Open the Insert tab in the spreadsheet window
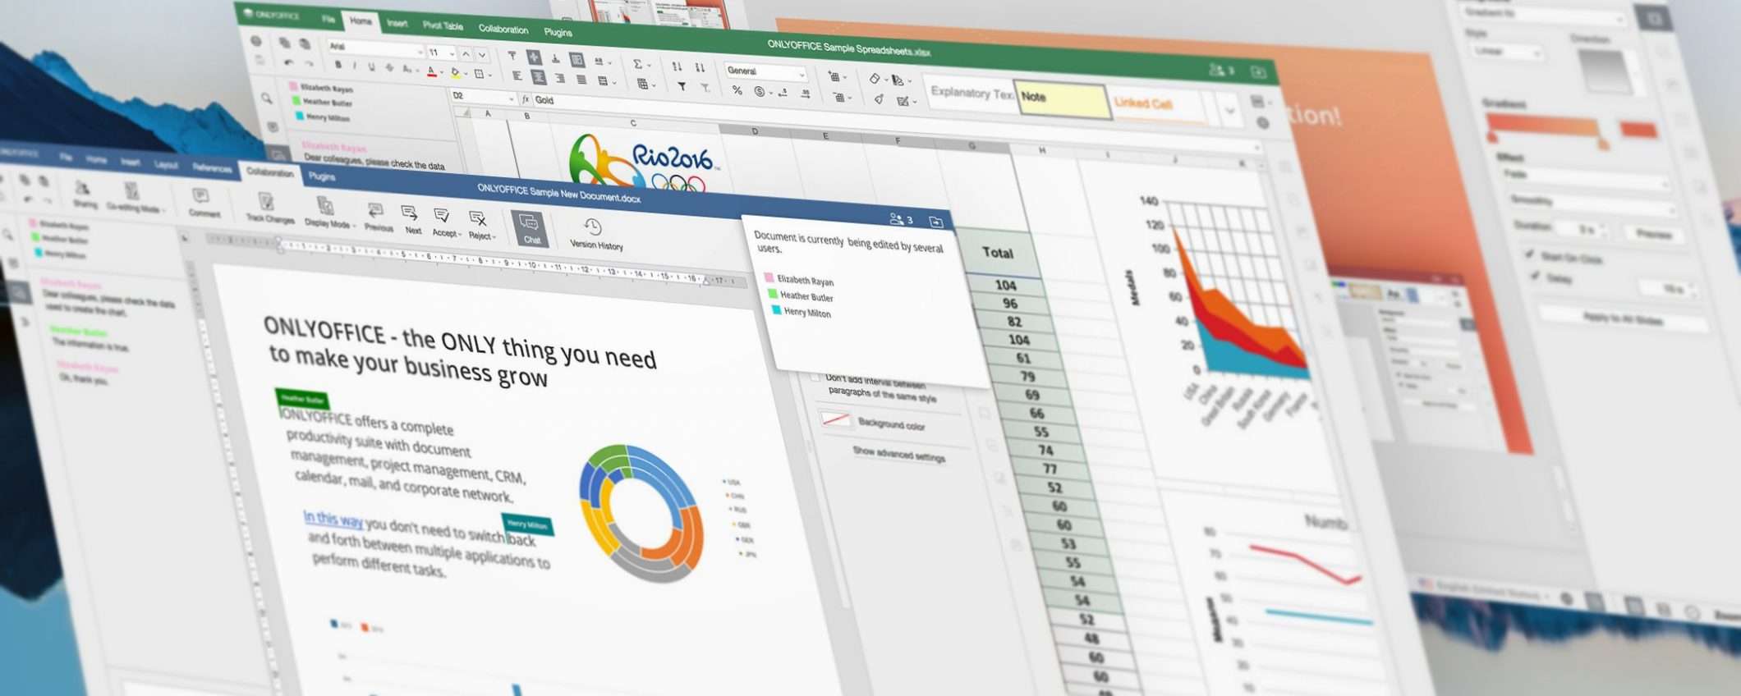Image resolution: width=1741 pixels, height=696 pixels. 397,23
